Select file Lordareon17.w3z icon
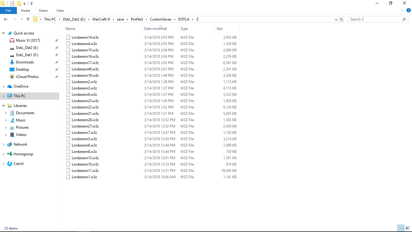Image resolution: width=412 pixels, height=232 pixels. coord(68,63)
